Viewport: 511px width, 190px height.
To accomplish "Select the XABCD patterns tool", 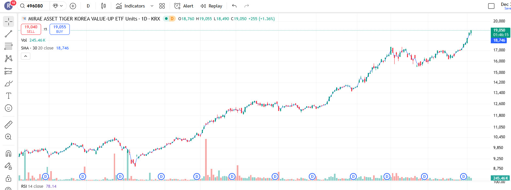I will [8, 59].
